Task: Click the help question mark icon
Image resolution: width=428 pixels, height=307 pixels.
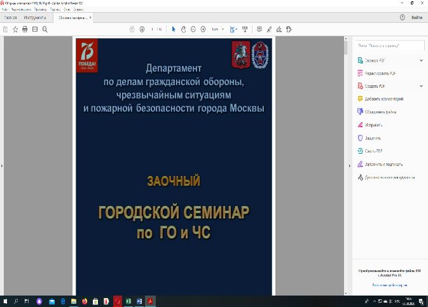Action: (403, 17)
